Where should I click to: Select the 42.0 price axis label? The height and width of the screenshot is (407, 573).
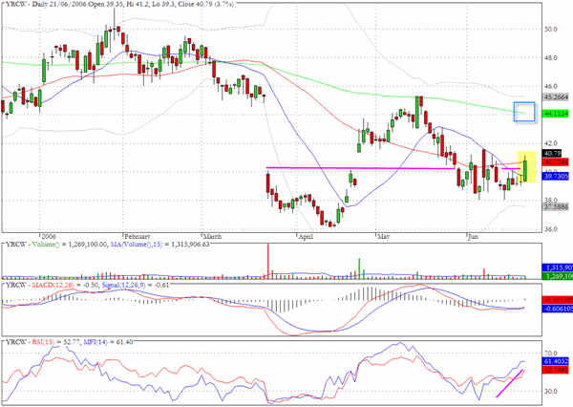pos(551,143)
